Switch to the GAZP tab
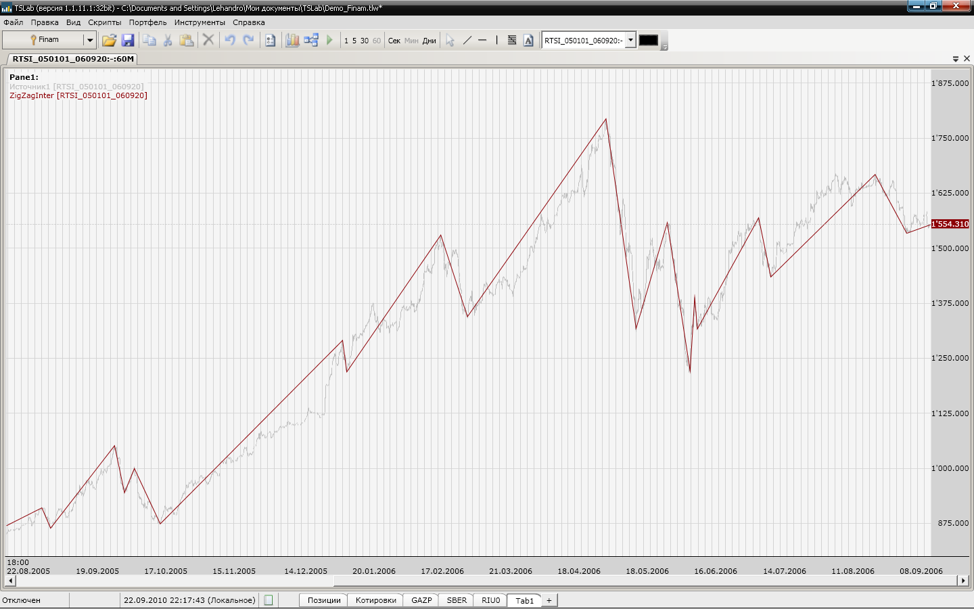The width and height of the screenshot is (974, 609). [421, 600]
